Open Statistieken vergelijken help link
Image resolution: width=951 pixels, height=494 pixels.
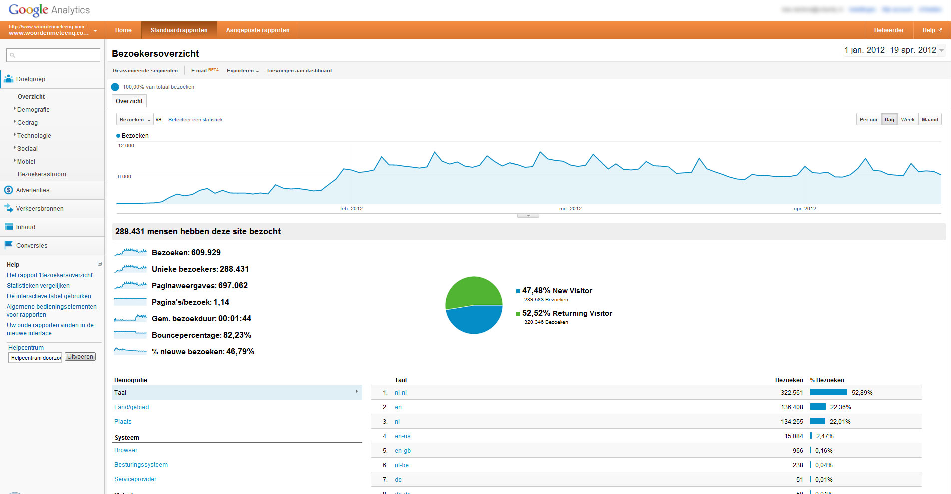pos(38,286)
